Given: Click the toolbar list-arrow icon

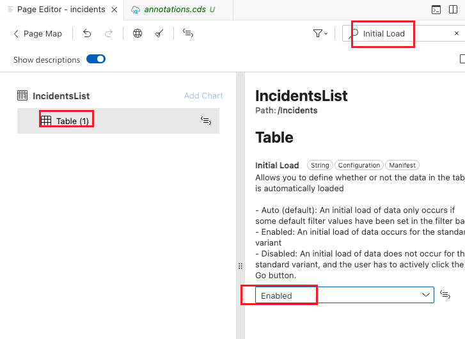Looking at the screenshot, I should pos(188,33).
